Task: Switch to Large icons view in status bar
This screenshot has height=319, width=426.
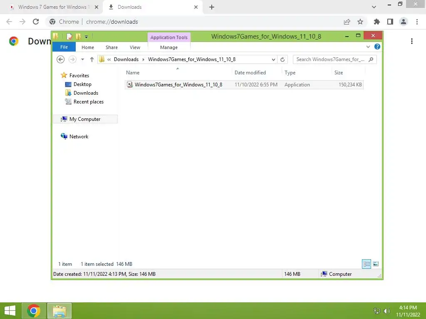Action: [376, 264]
